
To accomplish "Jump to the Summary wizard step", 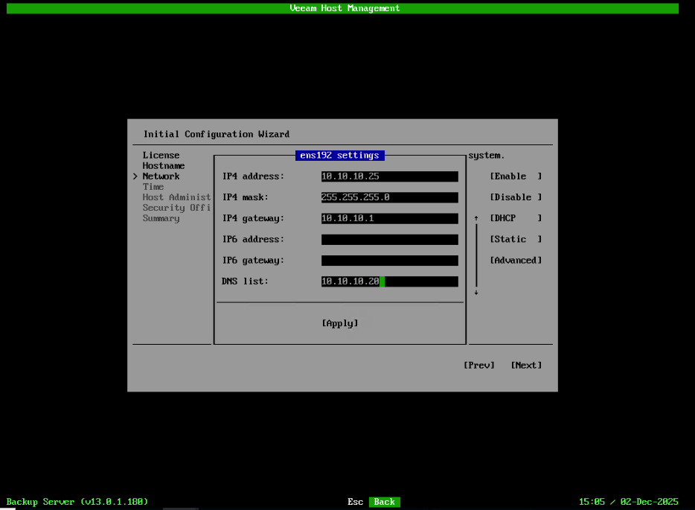I will point(161,218).
